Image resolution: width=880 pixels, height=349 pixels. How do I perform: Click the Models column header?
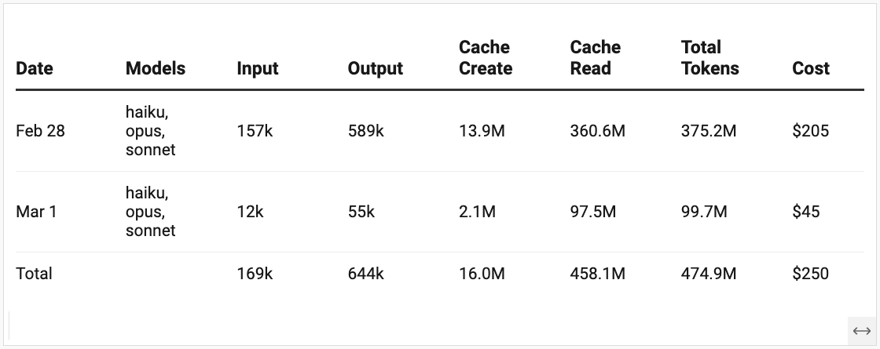pos(156,68)
